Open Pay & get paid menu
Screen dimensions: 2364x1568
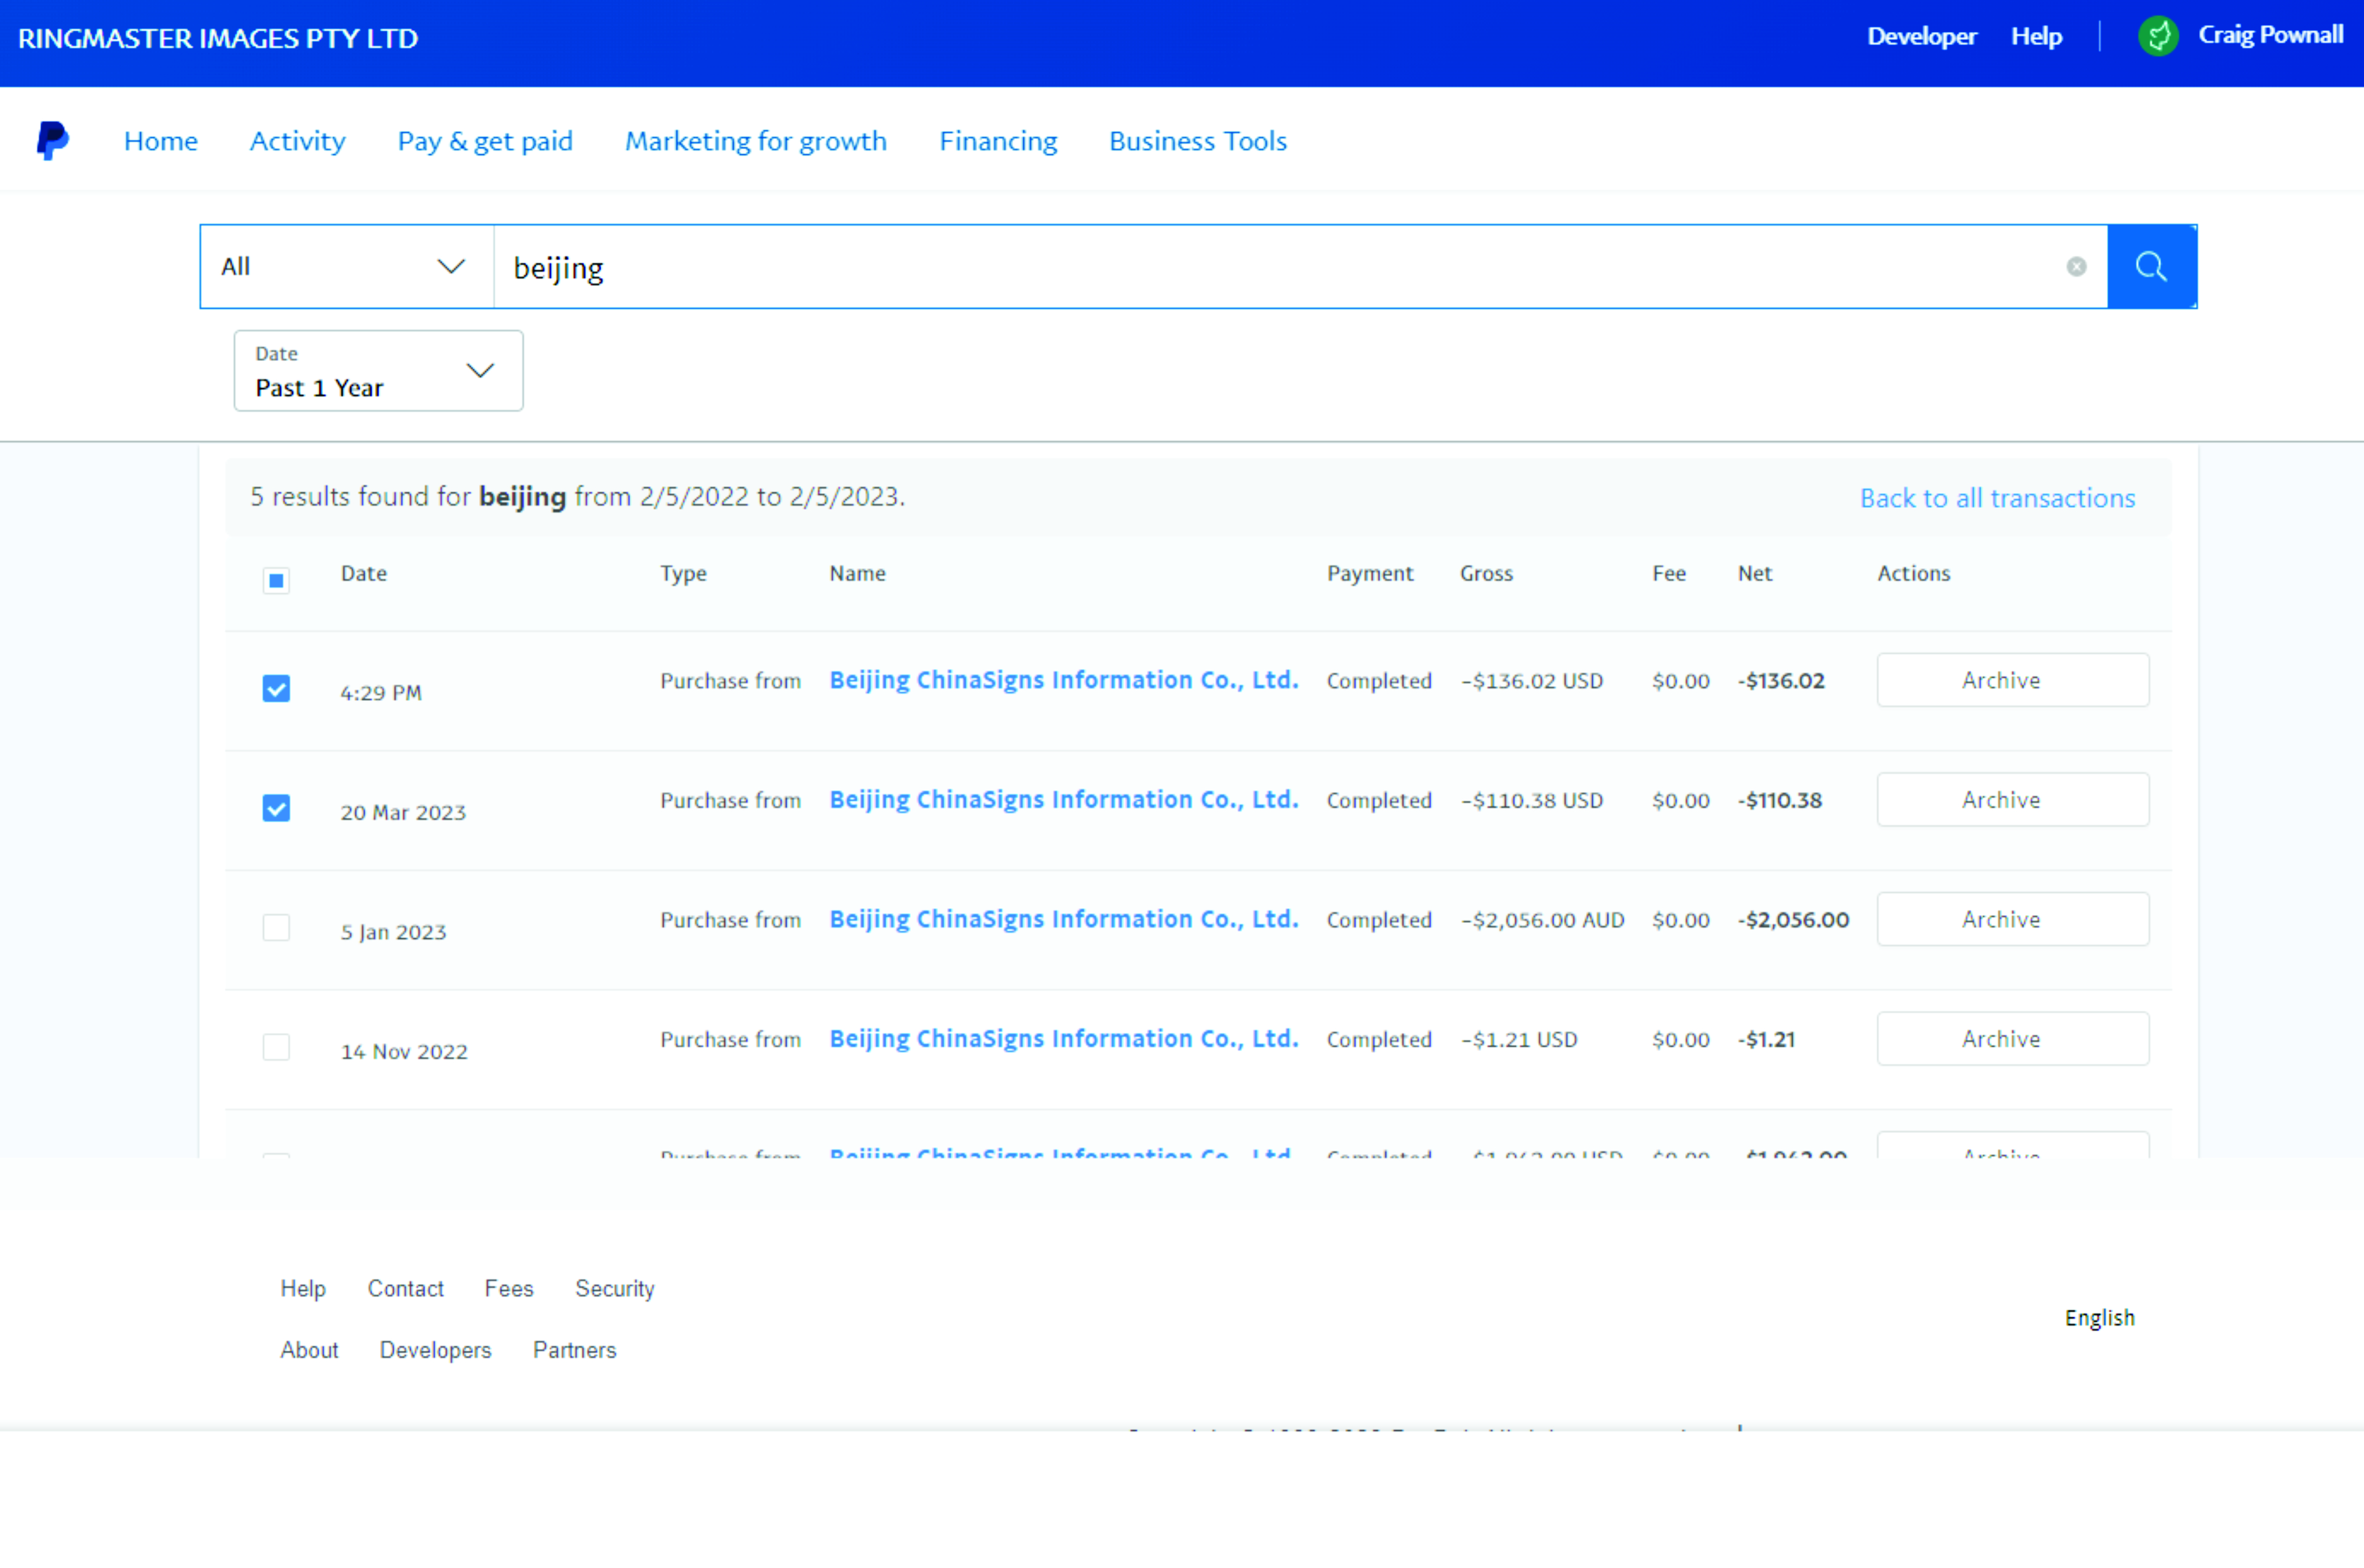pyautogui.click(x=485, y=141)
